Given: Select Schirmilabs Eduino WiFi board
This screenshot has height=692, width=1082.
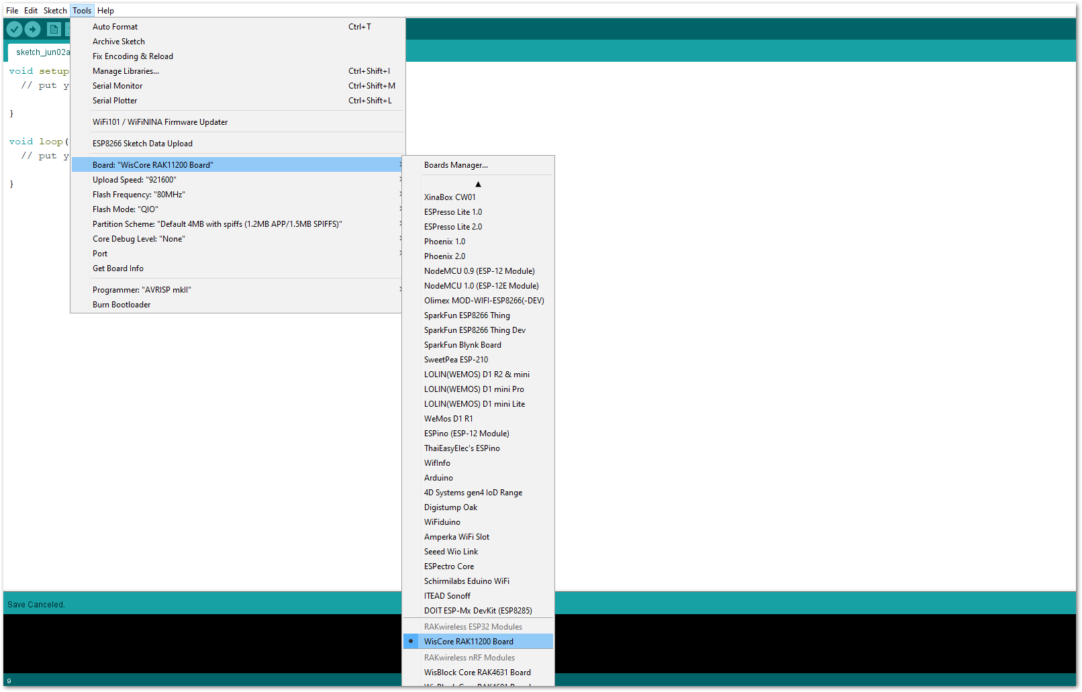Looking at the screenshot, I should click(478, 581).
